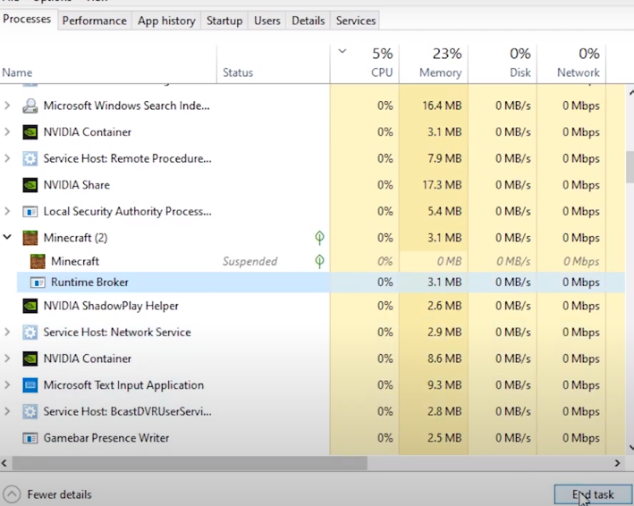Click the Local Security Authority Process icon
This screenshot has width=634, height=506.
pyautogui.click(x=30, y=211)
